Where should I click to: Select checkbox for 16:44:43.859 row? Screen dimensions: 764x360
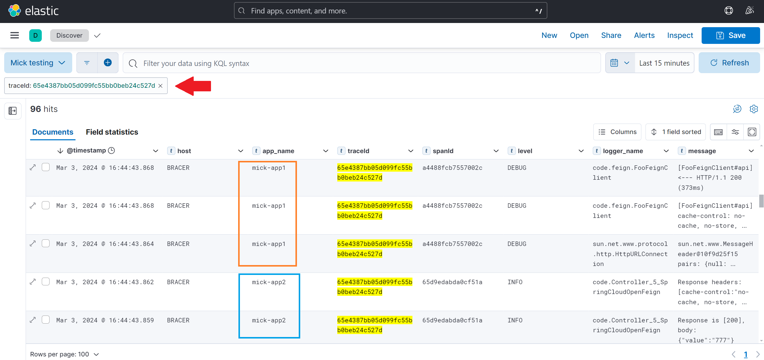(46, 320)
